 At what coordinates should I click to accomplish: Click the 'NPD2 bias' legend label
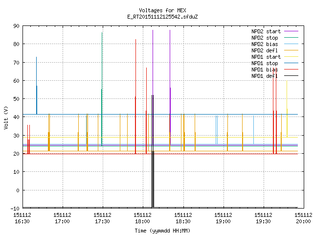pos(265,44)
